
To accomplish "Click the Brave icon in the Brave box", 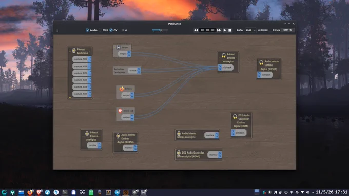I will pos(120,111).
